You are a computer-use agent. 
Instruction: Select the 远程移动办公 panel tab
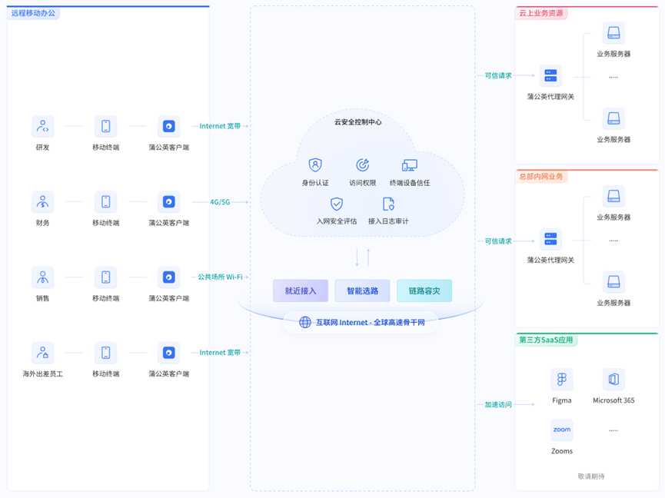click(33, 13)
